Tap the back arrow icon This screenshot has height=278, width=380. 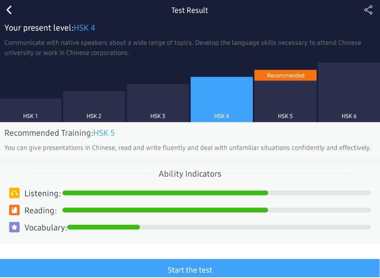coord(9,10)
